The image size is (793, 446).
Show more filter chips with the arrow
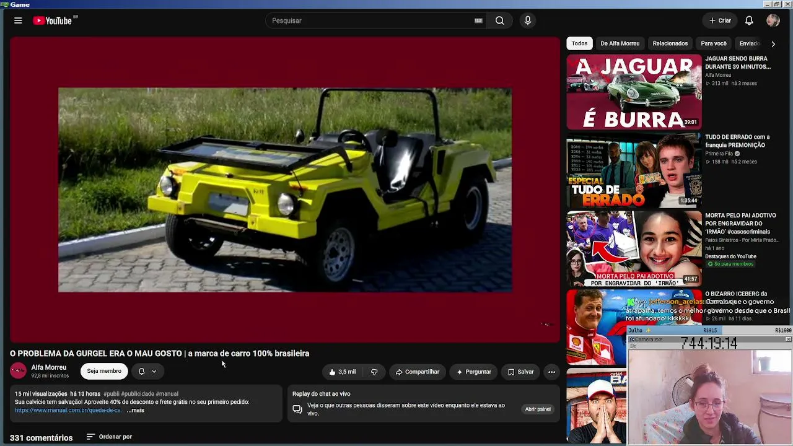coord(773,43)
